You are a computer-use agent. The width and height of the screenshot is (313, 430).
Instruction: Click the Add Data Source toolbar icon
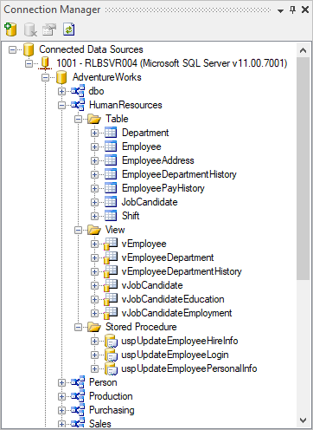coord(11,29)
